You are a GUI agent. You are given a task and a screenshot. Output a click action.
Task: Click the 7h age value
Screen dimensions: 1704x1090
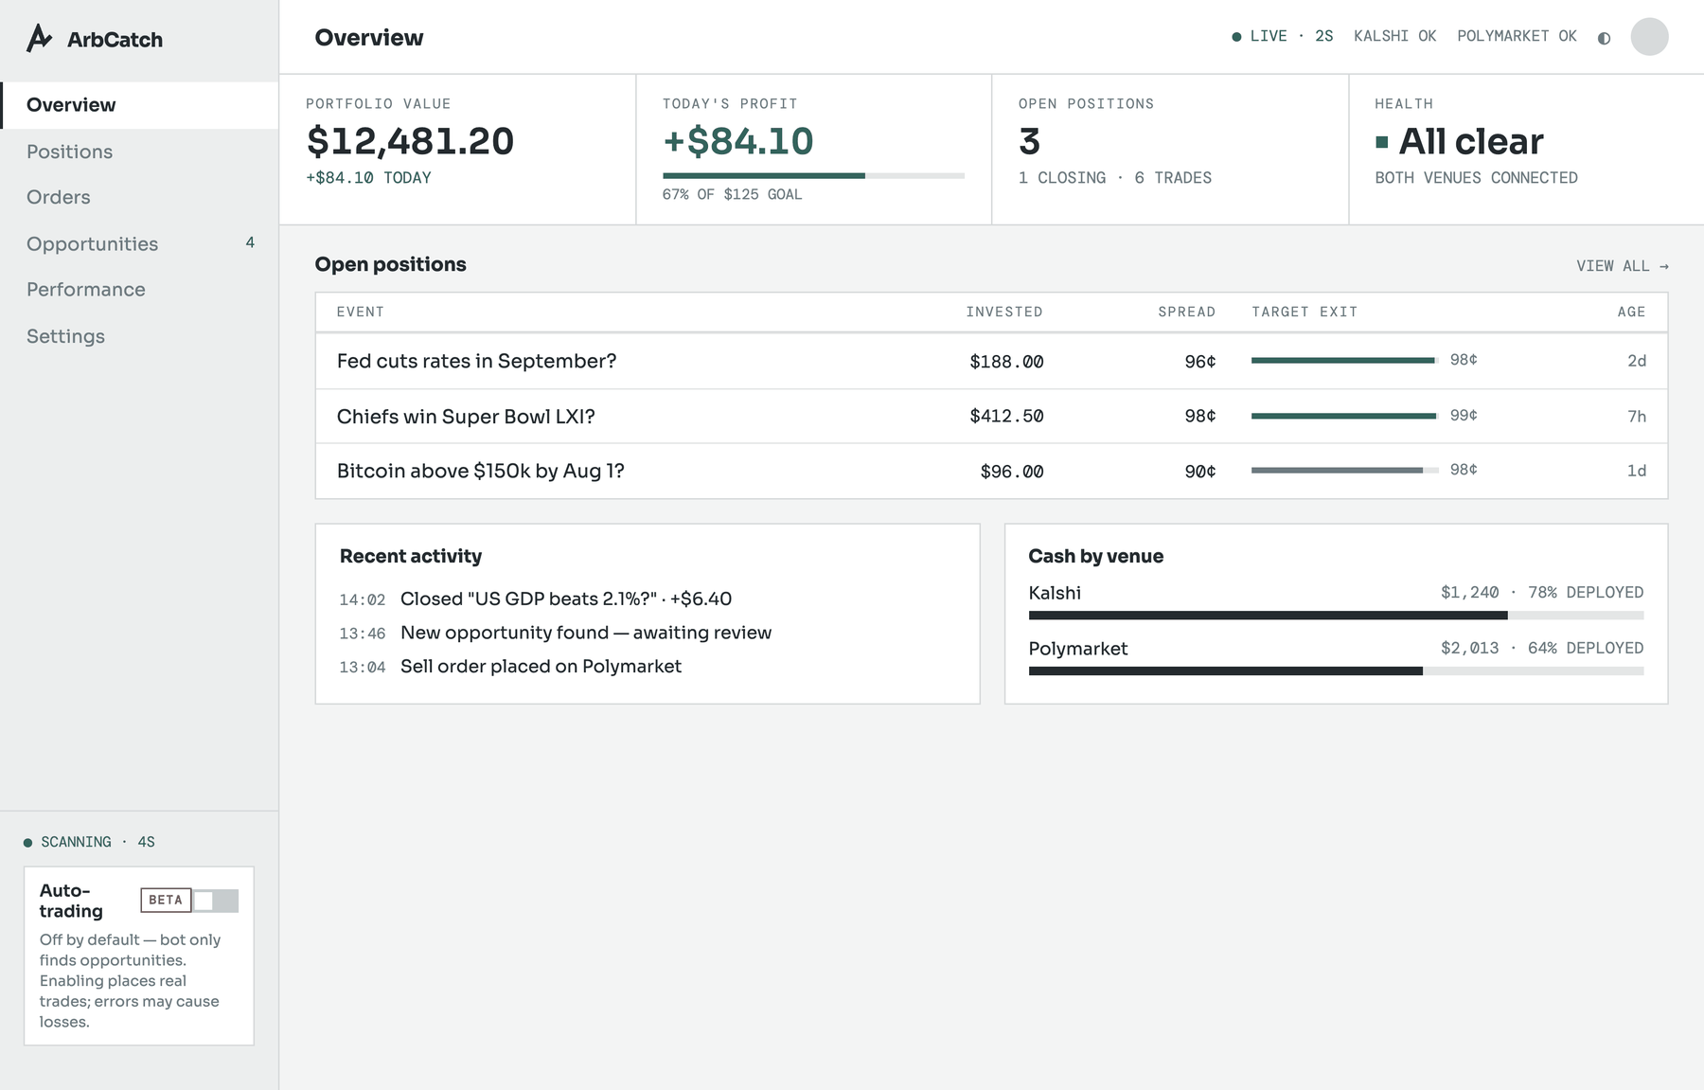point(1637,417)
